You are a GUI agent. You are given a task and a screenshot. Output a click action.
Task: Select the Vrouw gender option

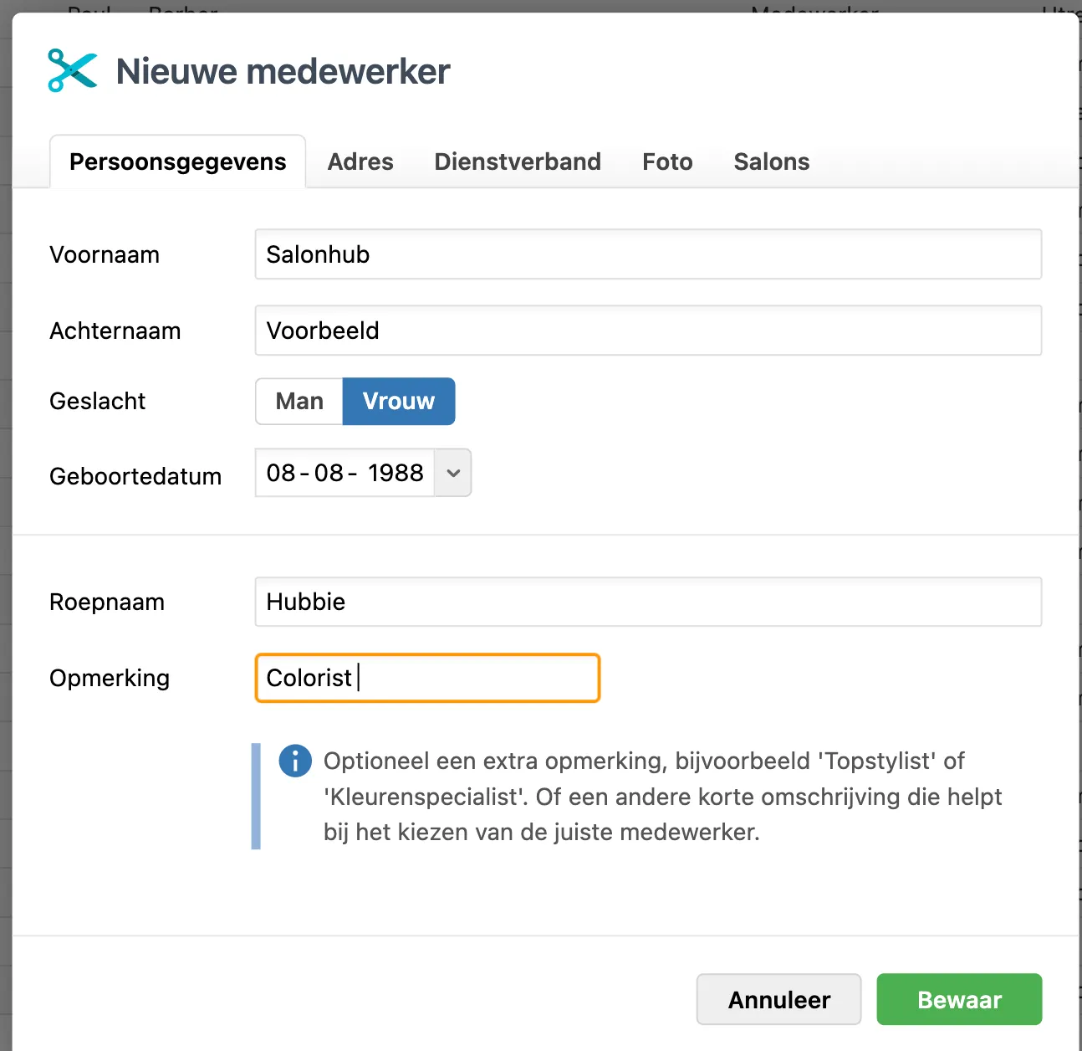(x=399, y=402)
